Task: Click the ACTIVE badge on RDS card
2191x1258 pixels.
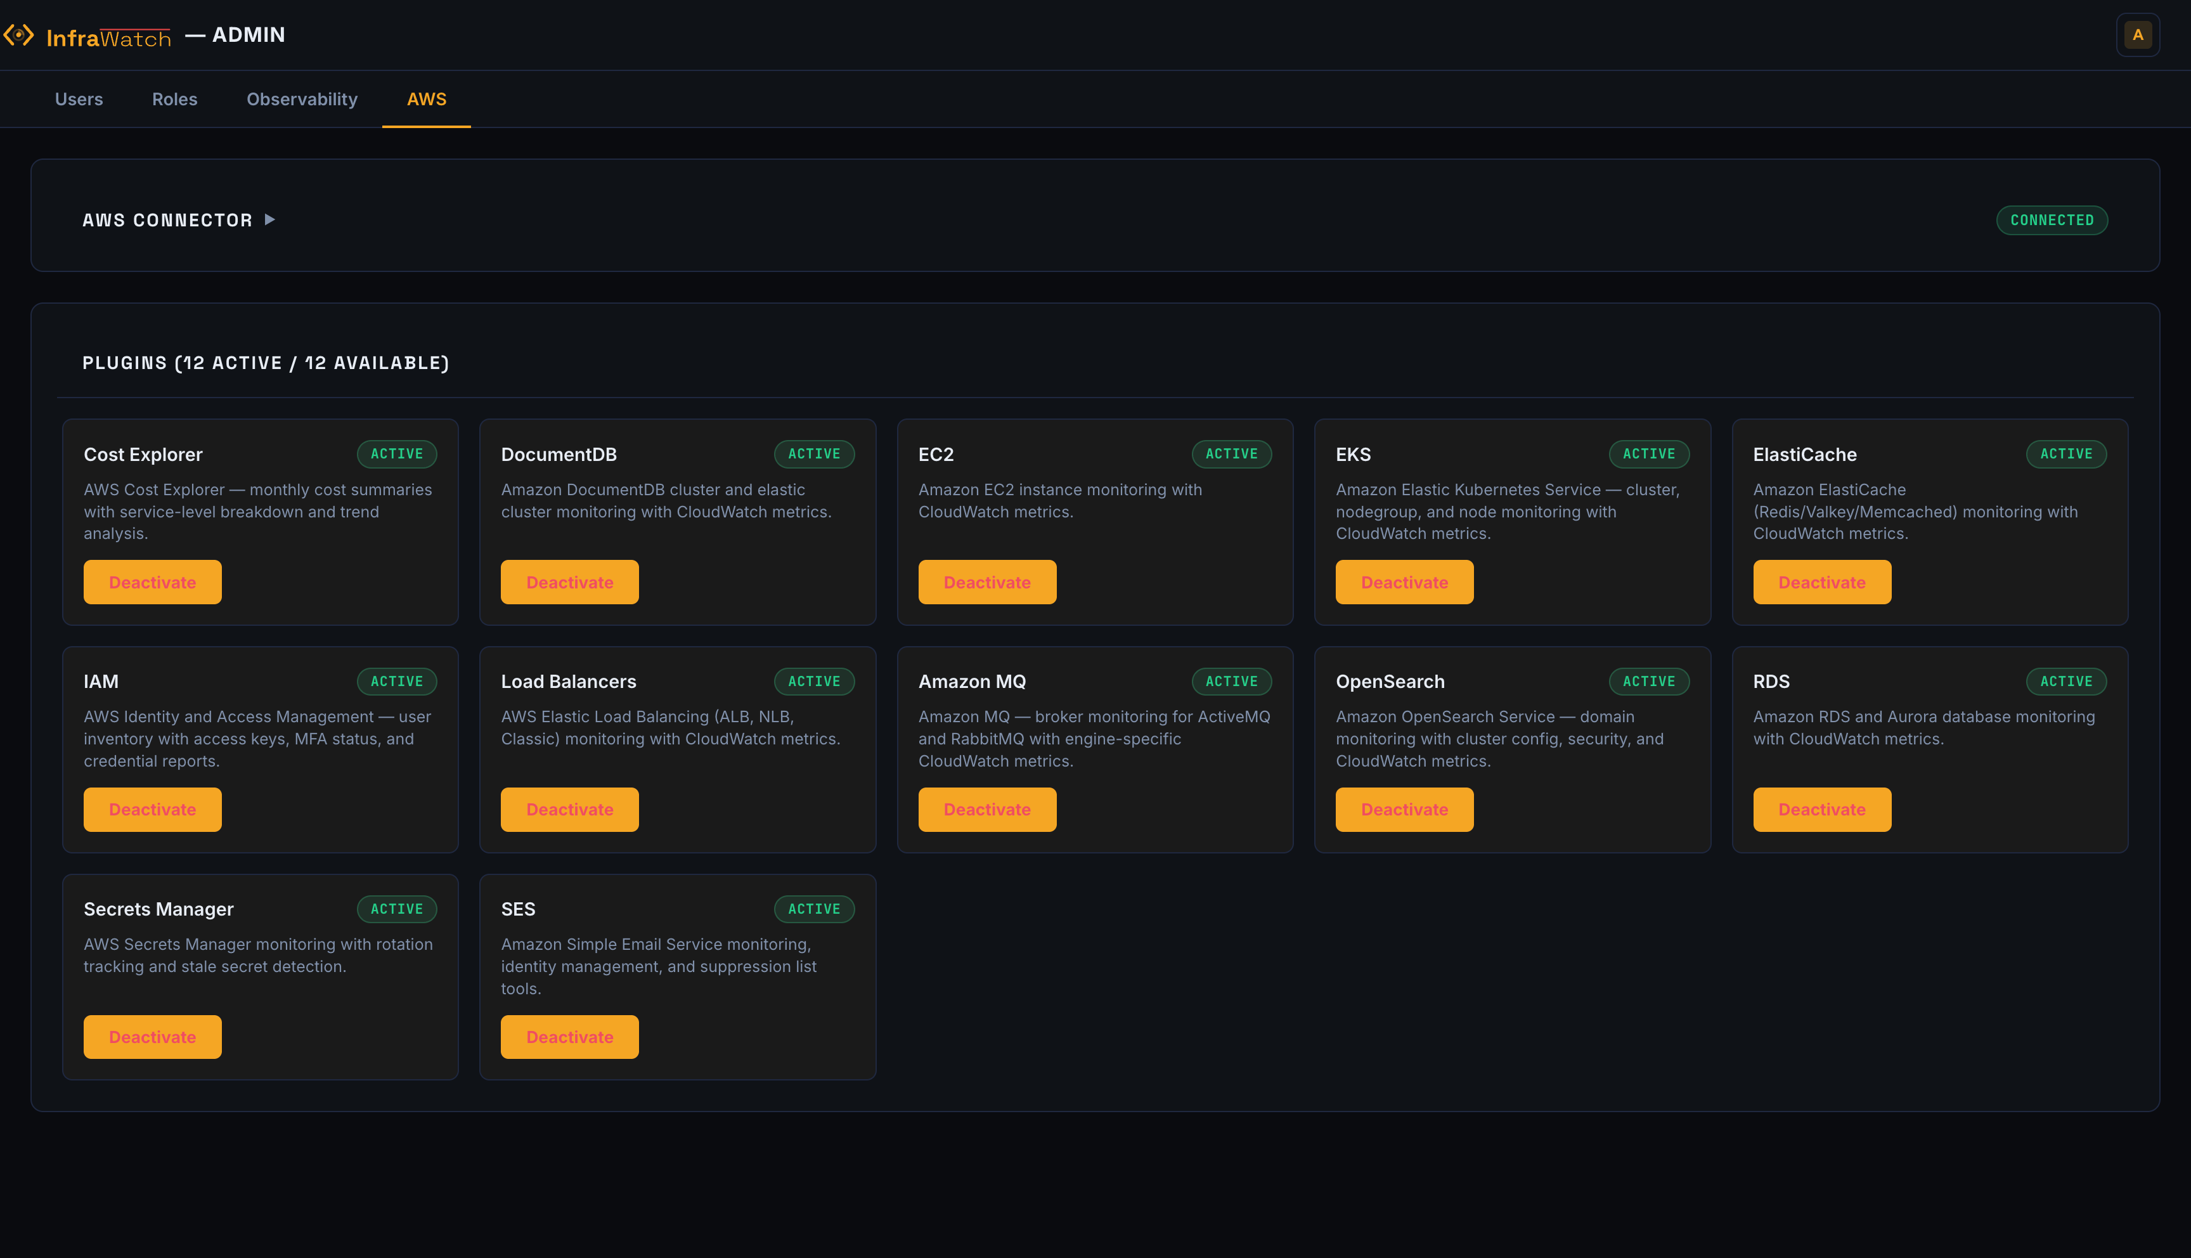Action: point(2067,681)
